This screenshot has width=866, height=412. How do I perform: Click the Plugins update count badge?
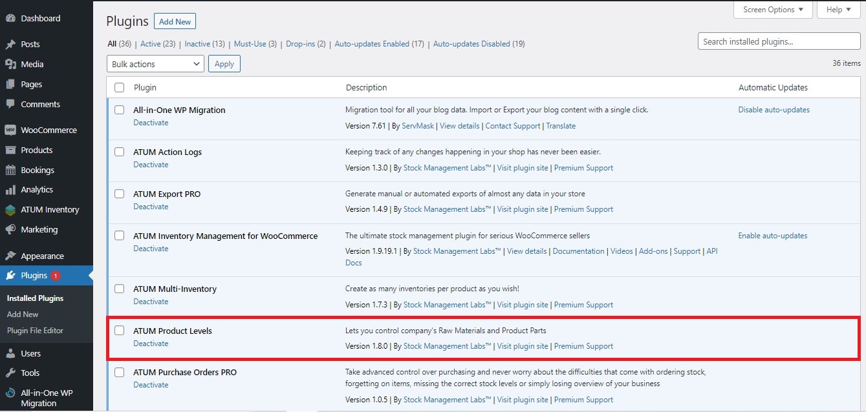pos(56,276)
